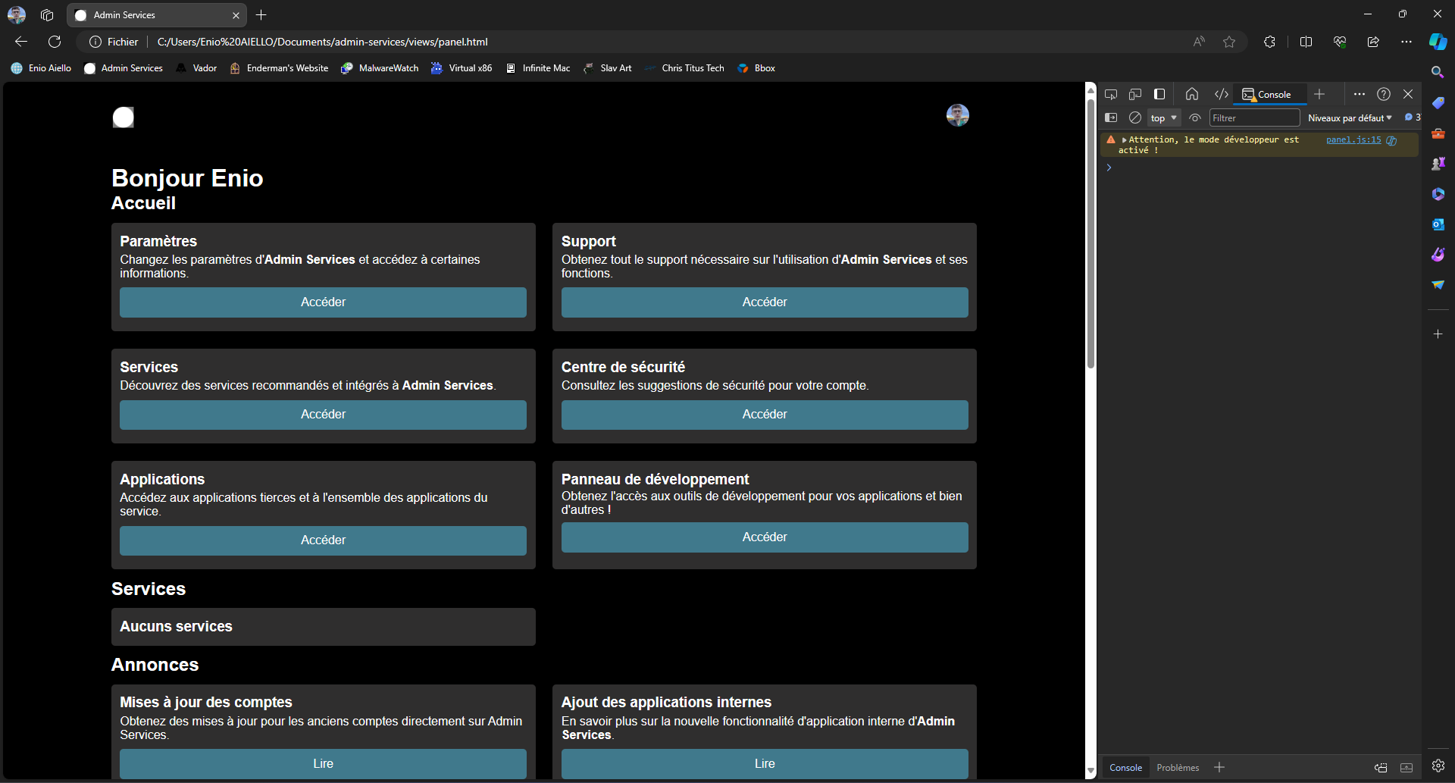Click the live expression eye icon
Screen dimensions: 1455x783
tap(1195, 117)
